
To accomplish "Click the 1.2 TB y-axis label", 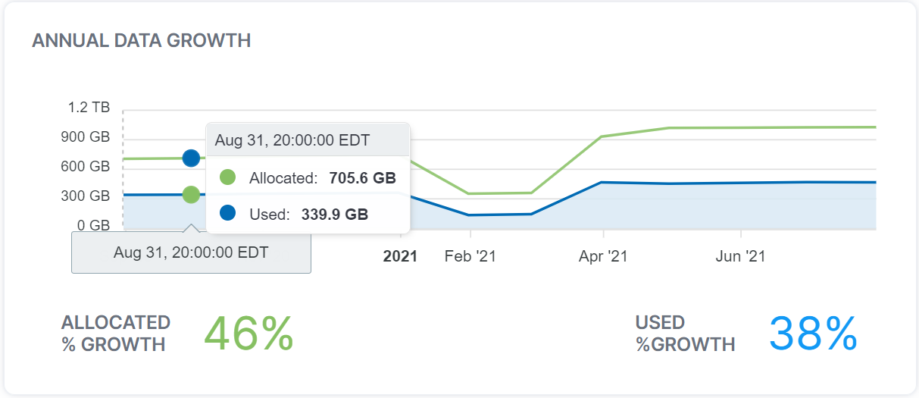I will (x=89, y=108).
